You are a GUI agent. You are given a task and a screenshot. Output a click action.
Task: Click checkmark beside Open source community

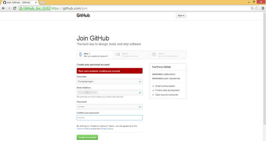pyautogui.click(x=153, y=95)
